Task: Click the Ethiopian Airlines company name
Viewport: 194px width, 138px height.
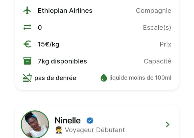Action: coord(65,11)
